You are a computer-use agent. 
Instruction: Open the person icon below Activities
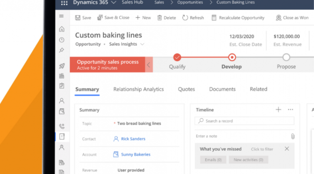coord(62,101)
